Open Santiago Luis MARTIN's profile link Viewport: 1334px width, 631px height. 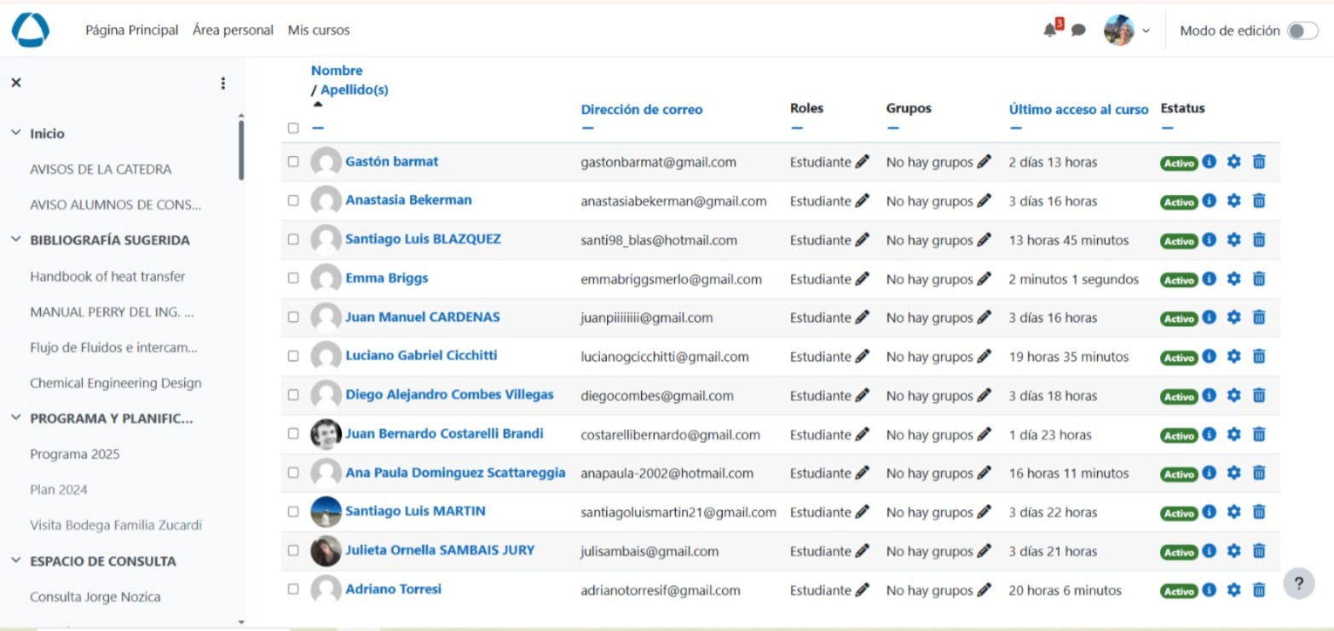click(415, 511)
